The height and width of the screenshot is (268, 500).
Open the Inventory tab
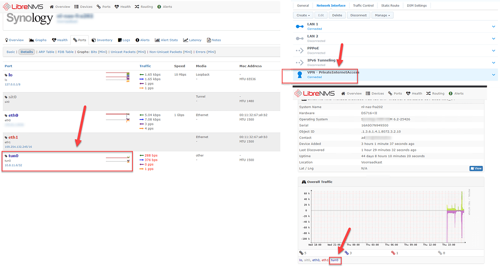[102, 40]
